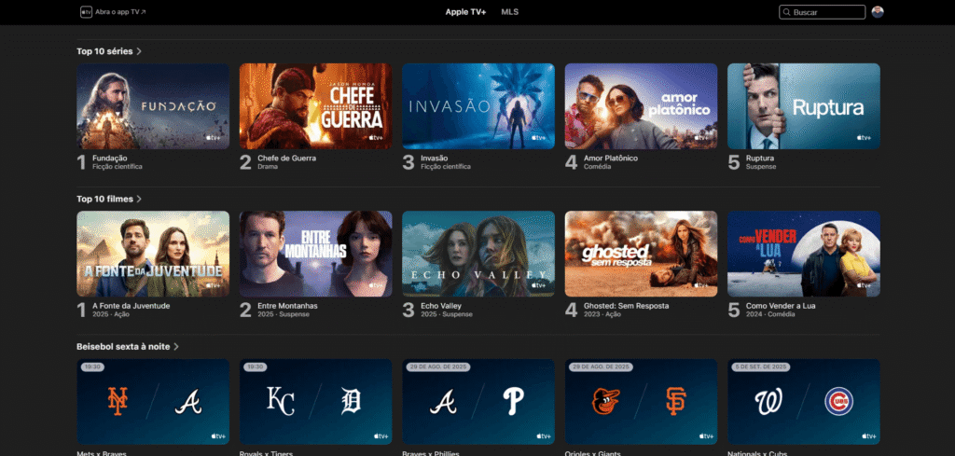Click the 'Chefe de Guerra' title text
The height and width of the screenshot is (456, 955).
click(x=287, y=159)
